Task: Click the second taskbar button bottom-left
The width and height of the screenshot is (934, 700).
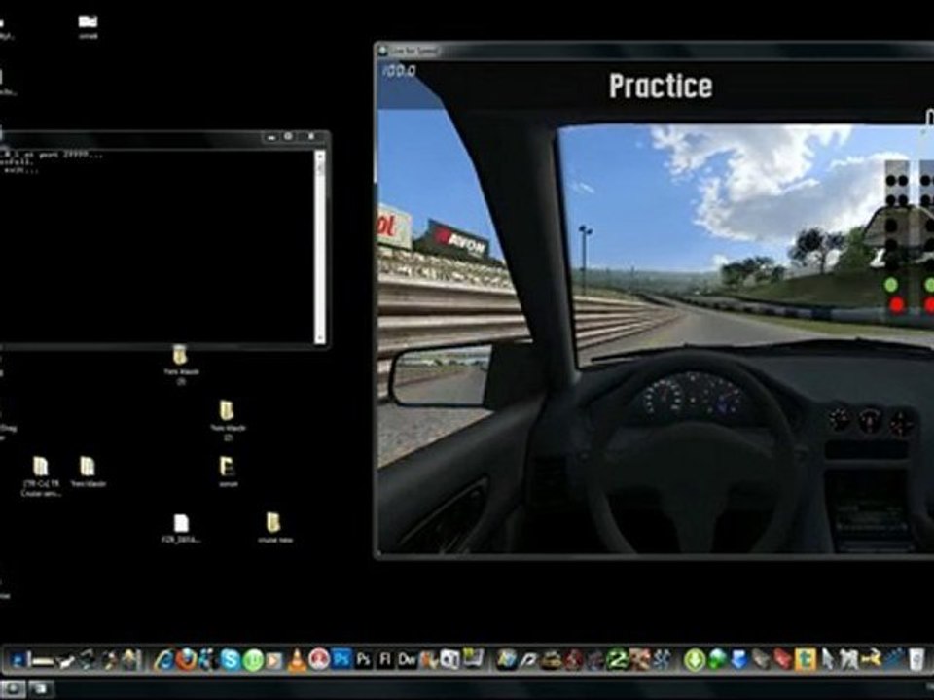Action: tap(40, 689)
